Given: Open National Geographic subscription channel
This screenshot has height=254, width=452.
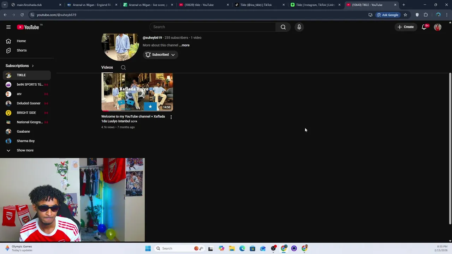Looking at the screenshot, I should point(27,122).
